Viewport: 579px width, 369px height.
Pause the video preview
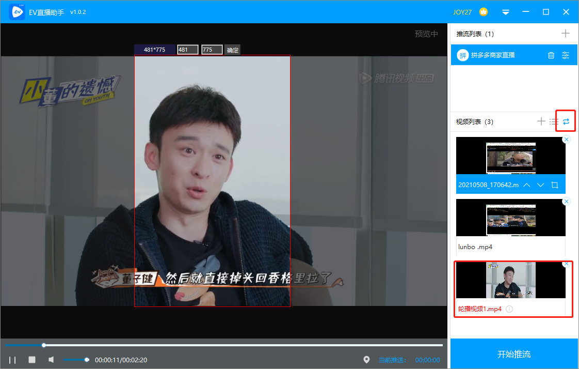click(12, 360)
